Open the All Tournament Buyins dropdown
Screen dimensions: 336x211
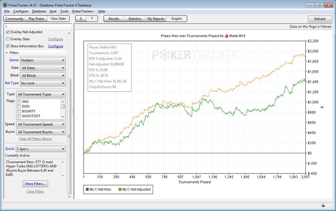41,132
